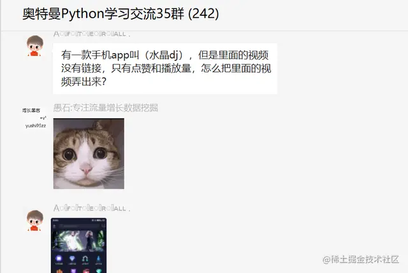
Task: Click the AllForOne sender name above the phone screenshot
Action: coord(92,208)
